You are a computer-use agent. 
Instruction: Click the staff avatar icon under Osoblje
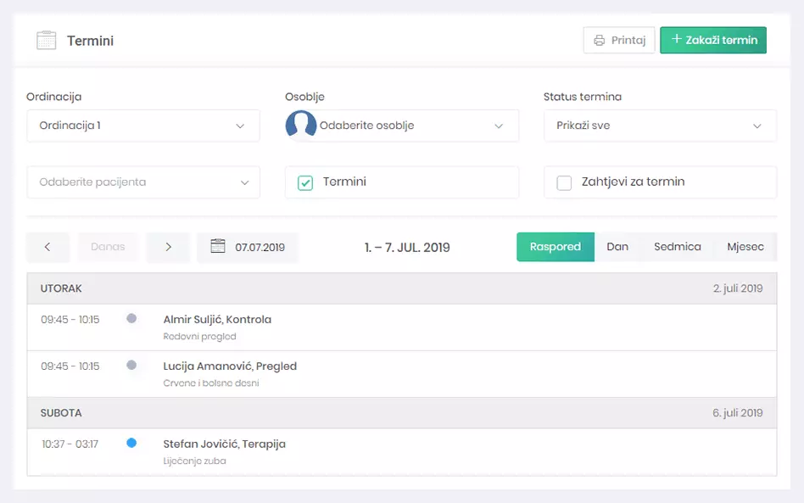[301, 125]
